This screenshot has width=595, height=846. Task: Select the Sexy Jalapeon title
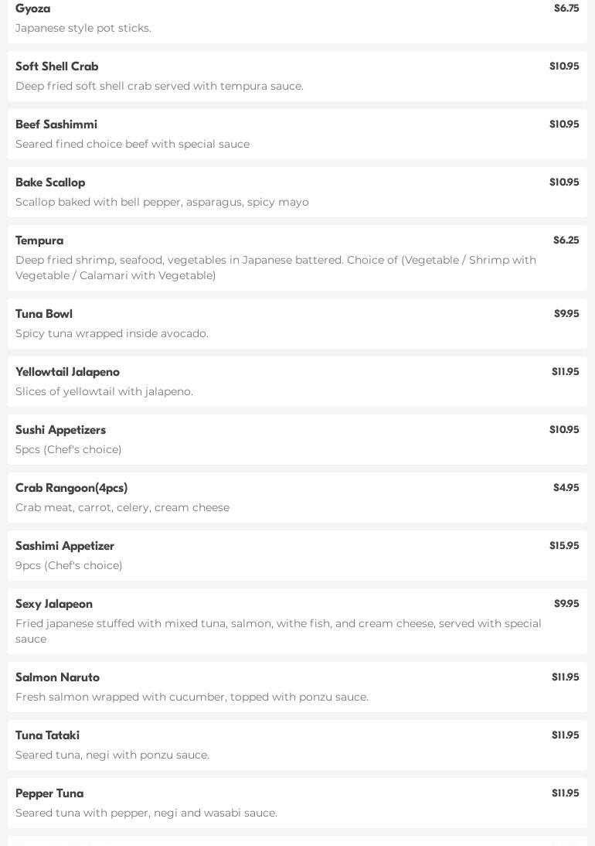[x=54, y=604]
